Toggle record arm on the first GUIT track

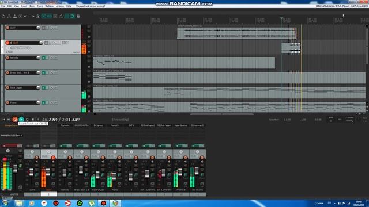(7, 28)
